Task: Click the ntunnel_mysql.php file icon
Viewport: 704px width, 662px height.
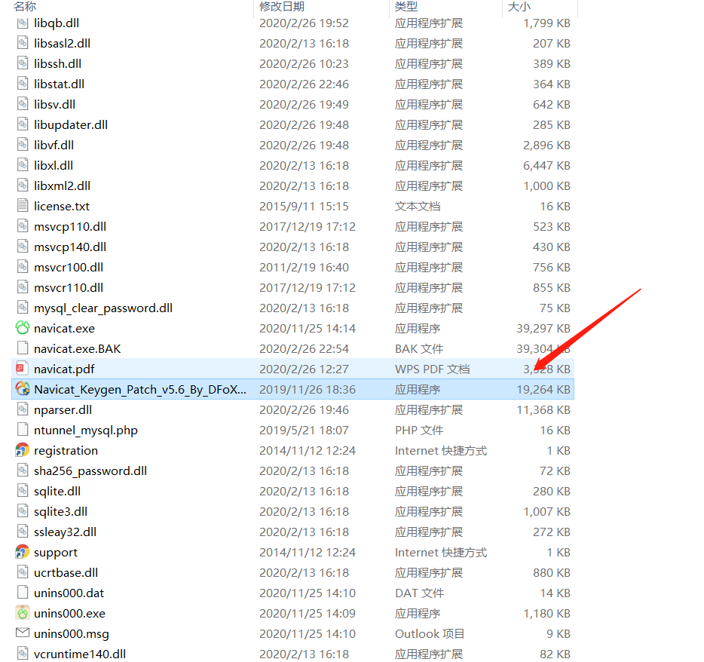Action: click(23, 429)
